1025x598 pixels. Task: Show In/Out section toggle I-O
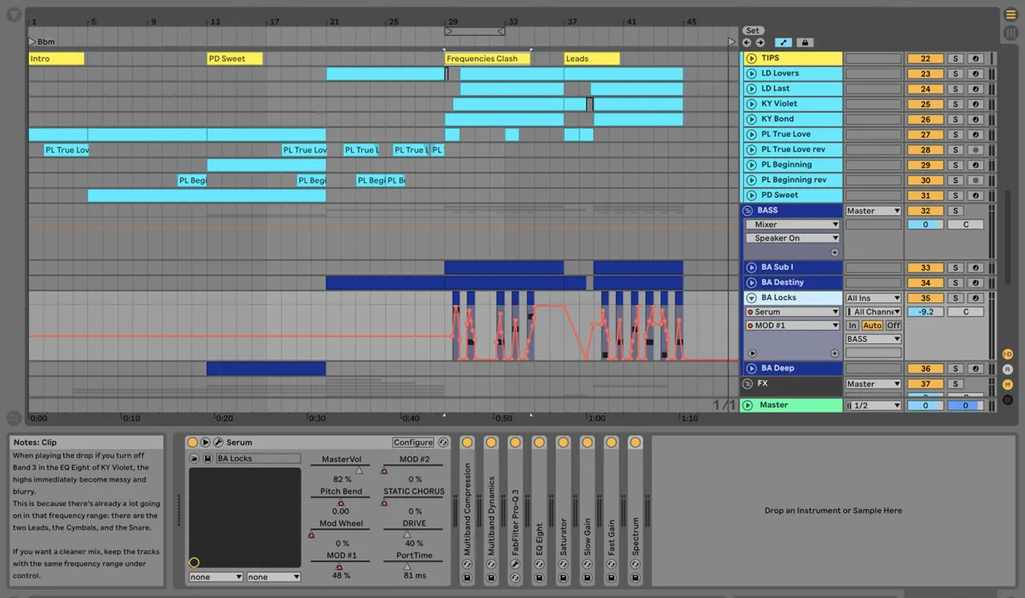(x=1008, y=354)
